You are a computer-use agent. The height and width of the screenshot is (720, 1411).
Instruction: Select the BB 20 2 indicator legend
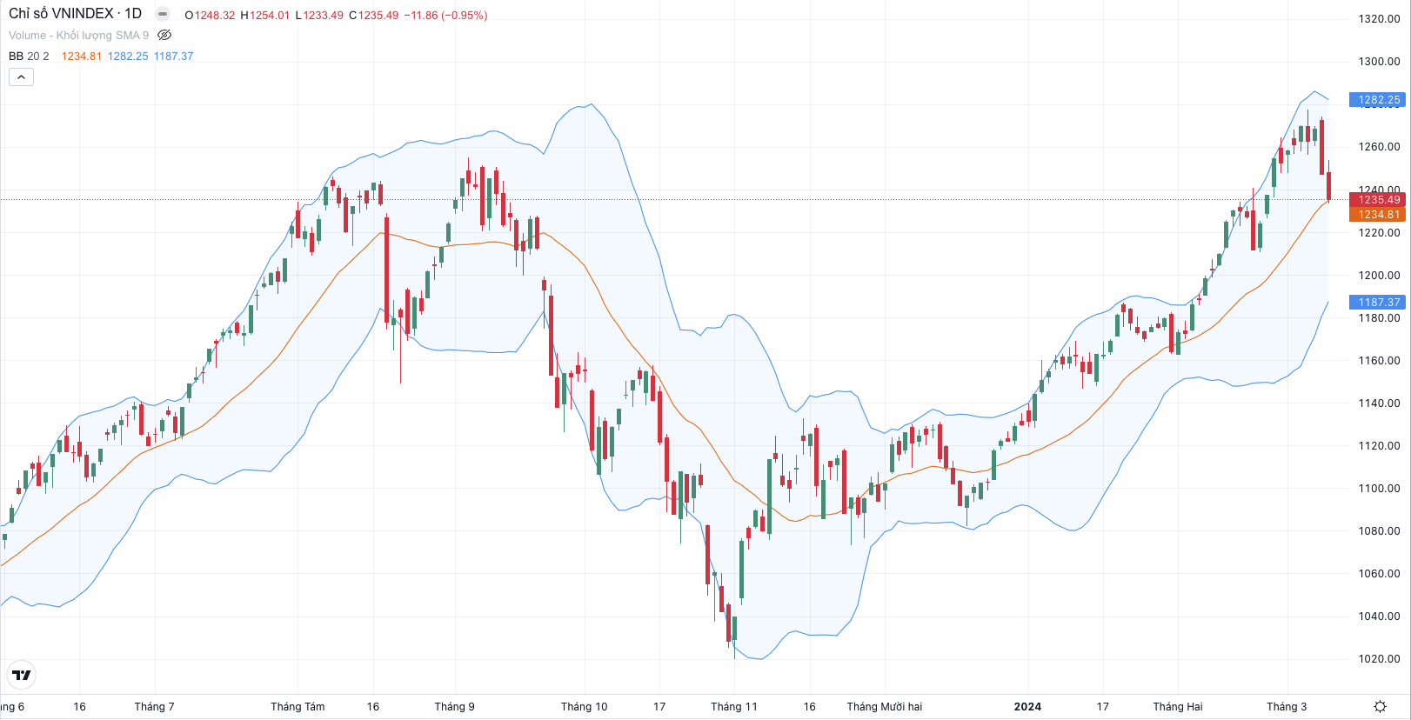(x=29, y=57)
